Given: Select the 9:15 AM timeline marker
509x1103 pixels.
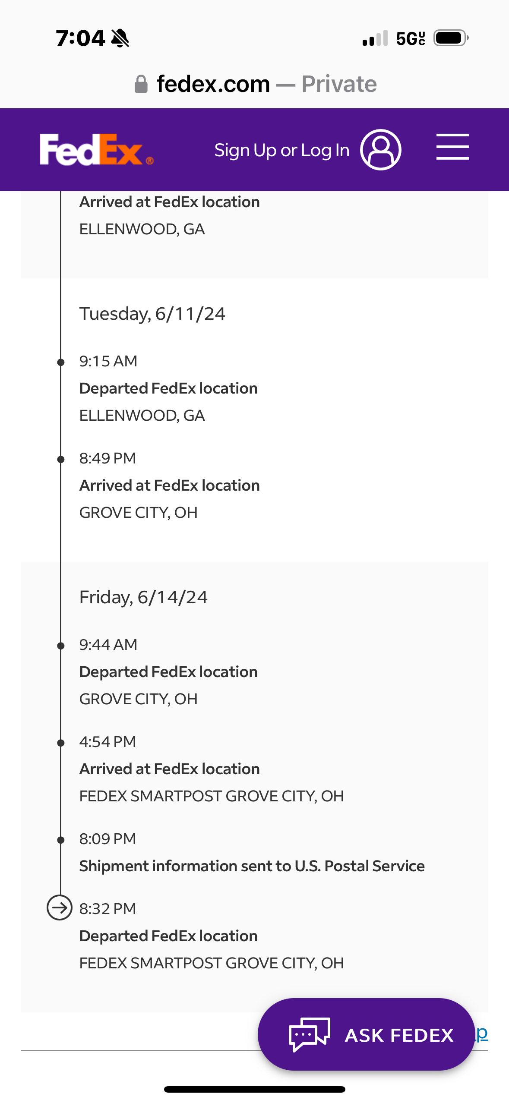Looking at the screenshot, I should [x=61, y=362].
